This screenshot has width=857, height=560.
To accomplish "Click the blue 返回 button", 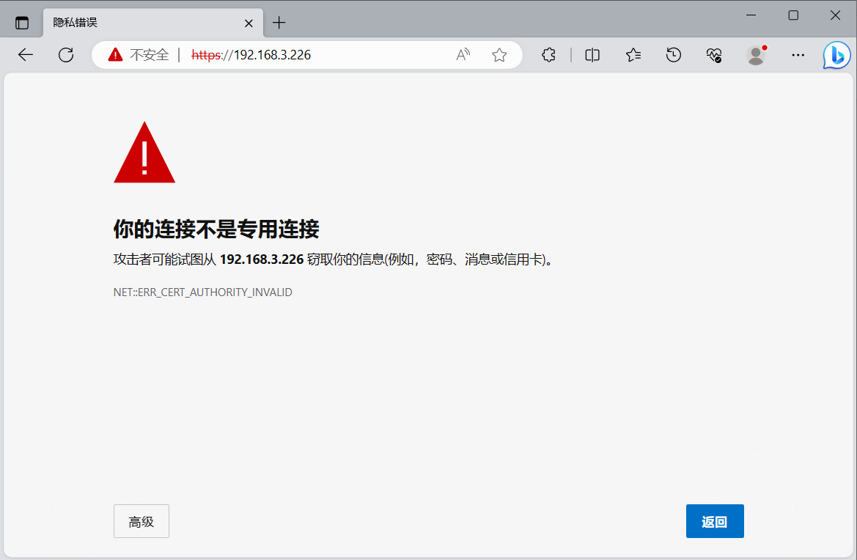I will 715,521.
